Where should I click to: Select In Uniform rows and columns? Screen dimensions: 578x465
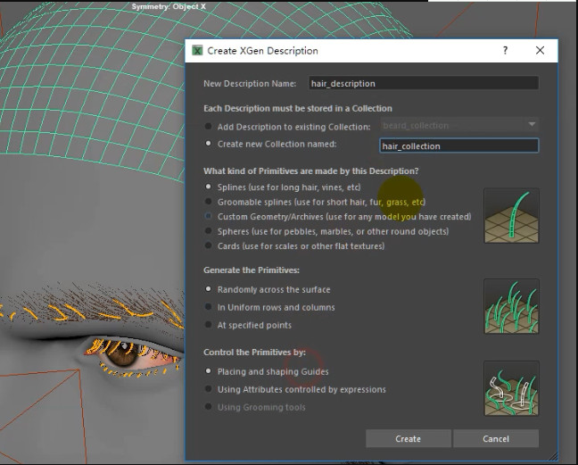[208, 307]
